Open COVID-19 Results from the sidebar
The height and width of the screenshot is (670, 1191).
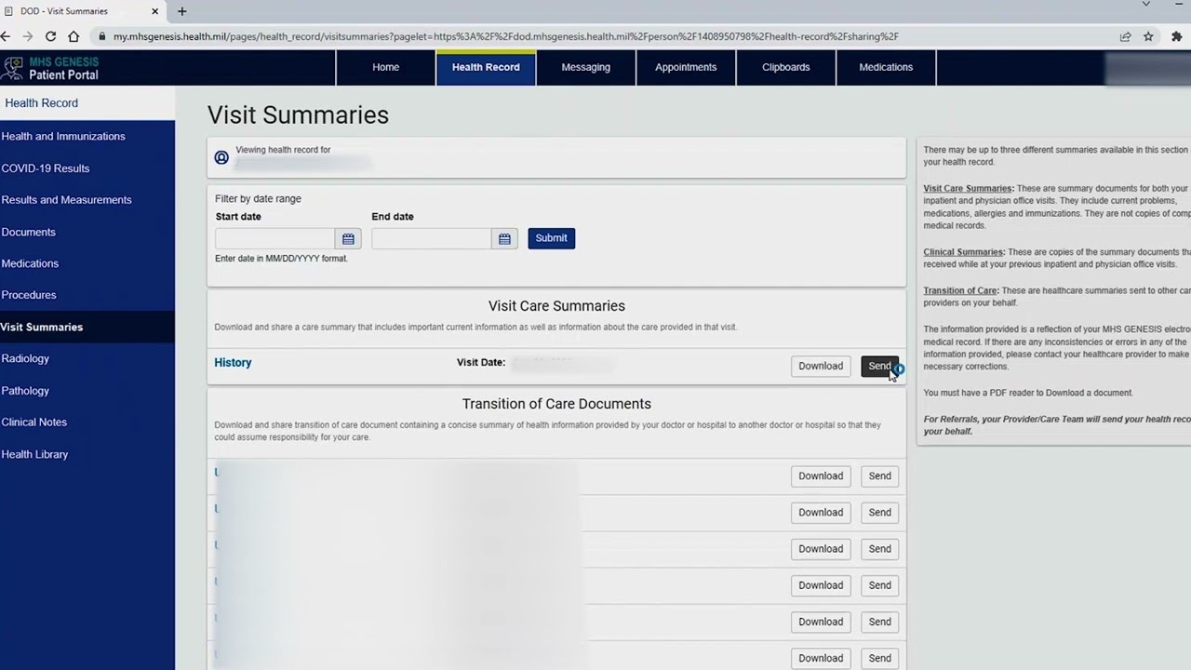(x=46, y=168)
